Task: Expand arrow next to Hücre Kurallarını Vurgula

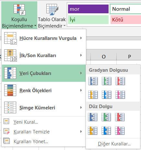Action: point(81,38)
